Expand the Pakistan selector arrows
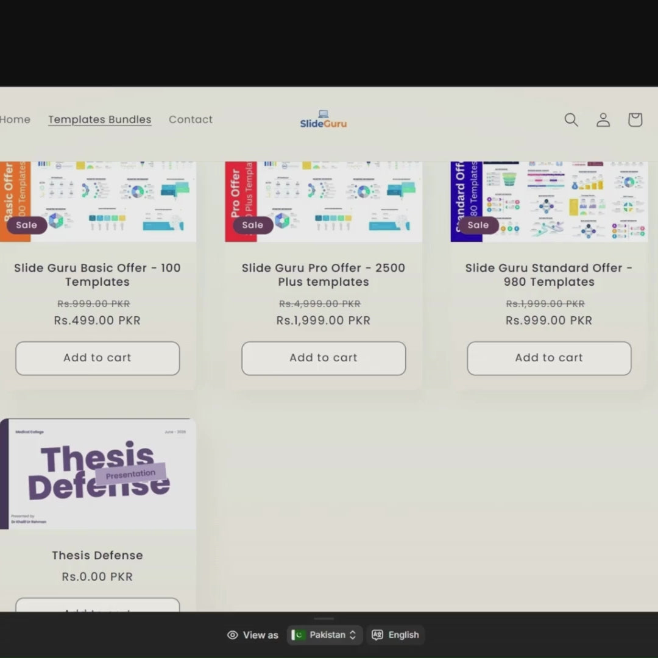Screen dimensions: 658x658 [x=353, y=634]
